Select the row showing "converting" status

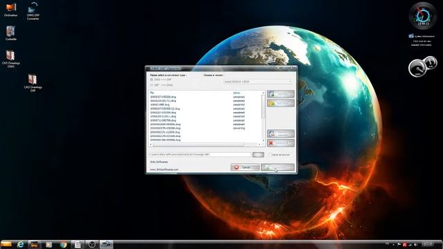point(206,128)
